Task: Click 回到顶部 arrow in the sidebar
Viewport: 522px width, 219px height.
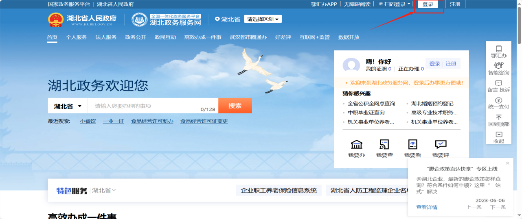Action: 499,117
